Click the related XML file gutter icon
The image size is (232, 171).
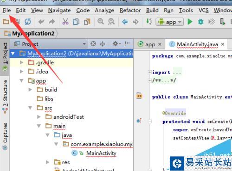pos(139,96)
